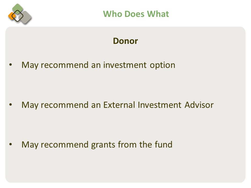The width and height of the screenshot is (251, 188).
Task: Click 'May recommend an investment option' text
Action: 98,65
